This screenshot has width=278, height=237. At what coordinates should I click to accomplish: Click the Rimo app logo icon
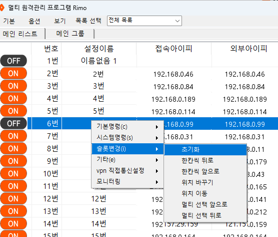(2, 8)
